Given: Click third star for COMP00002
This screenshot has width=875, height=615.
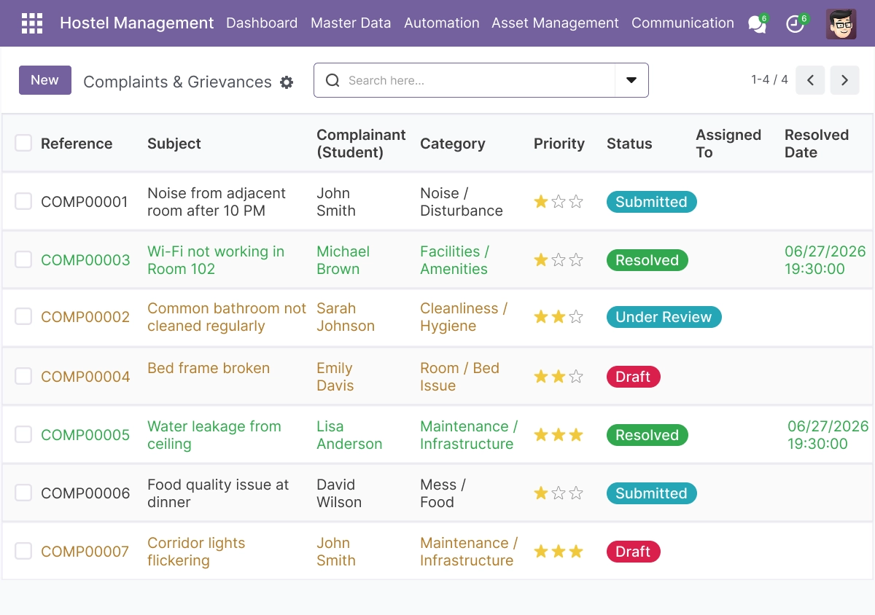Looking at the screenshot, I should click(x=576, y=317).
